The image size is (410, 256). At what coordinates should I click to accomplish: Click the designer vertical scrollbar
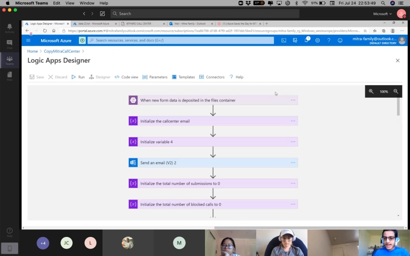398,107
